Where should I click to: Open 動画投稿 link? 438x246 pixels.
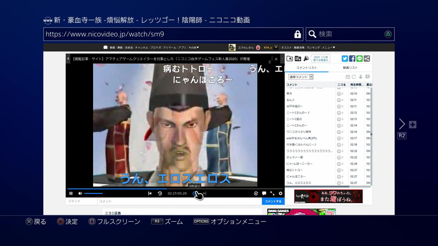[299, 47]
